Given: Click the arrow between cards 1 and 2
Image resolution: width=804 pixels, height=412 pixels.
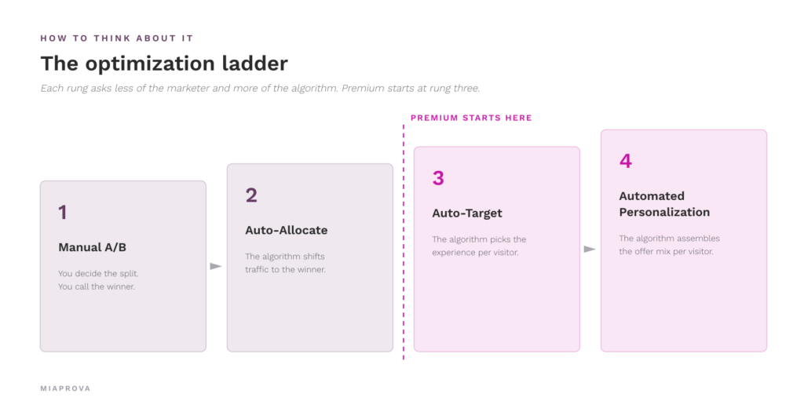Looking at the screenshot, I should point(216,267).
